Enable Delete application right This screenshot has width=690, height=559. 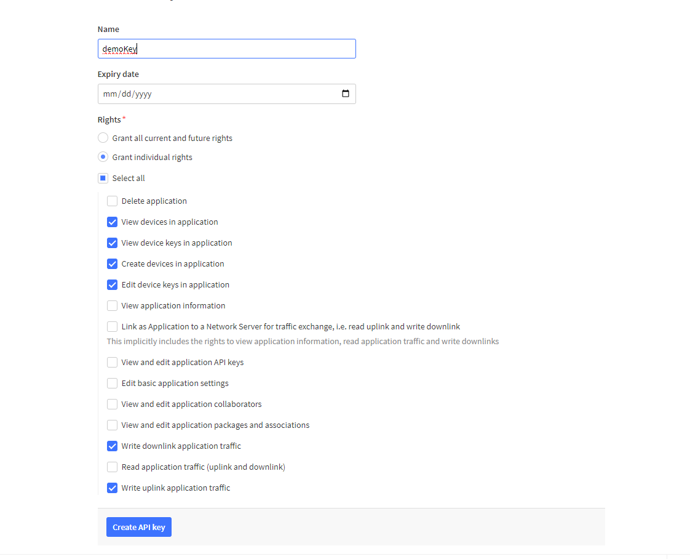coord(112,201)
